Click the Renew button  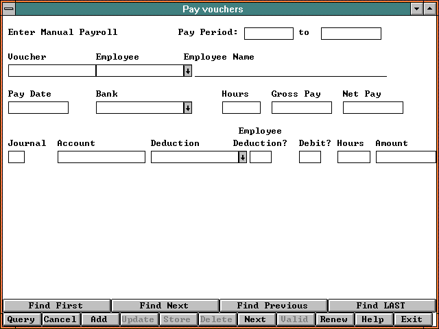pyautogui.click(x=334, y=319)
